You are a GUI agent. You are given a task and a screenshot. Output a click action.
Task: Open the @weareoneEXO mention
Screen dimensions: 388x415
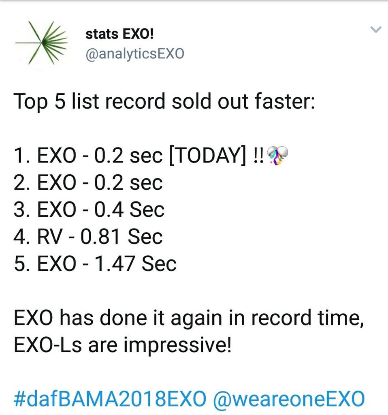pyautogui.click(x=289, y=399)
